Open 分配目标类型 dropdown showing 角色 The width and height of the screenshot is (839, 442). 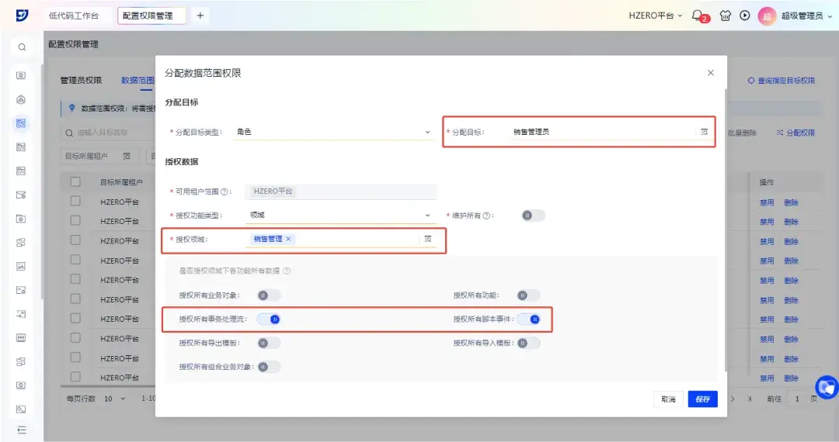coord(332,132)
